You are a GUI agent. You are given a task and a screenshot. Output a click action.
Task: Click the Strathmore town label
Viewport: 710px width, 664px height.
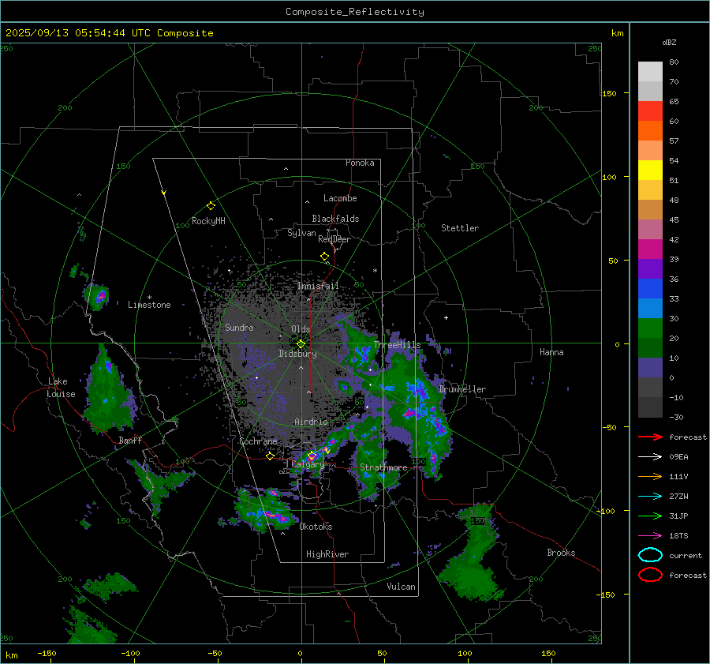383,467
